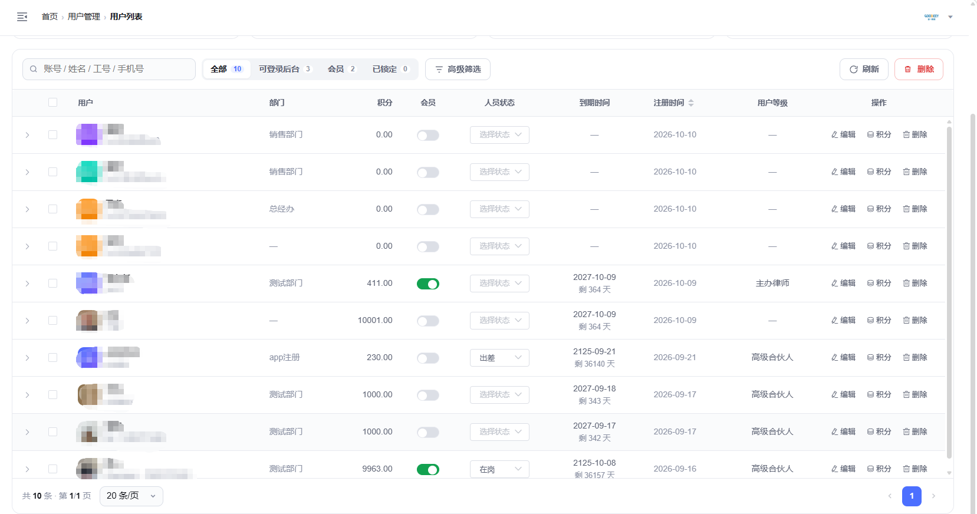Click the table vertical scrollbar
Screen dimensions: 977x514
pyautogui.click(x=949, y=292)
